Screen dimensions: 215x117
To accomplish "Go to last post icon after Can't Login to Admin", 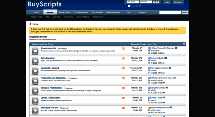I will (x=170, y=68).
